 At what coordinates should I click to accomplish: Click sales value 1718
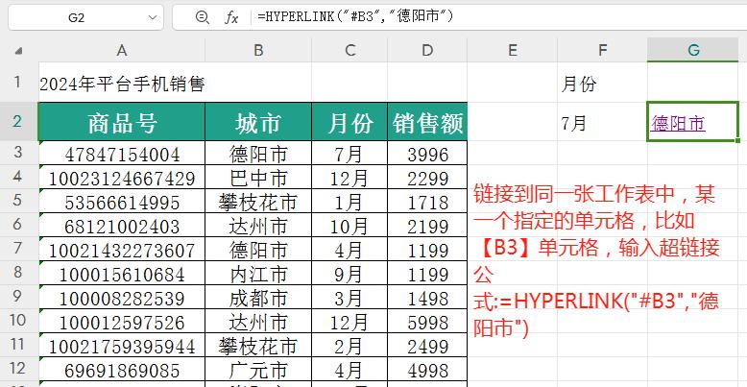(427, 202)
